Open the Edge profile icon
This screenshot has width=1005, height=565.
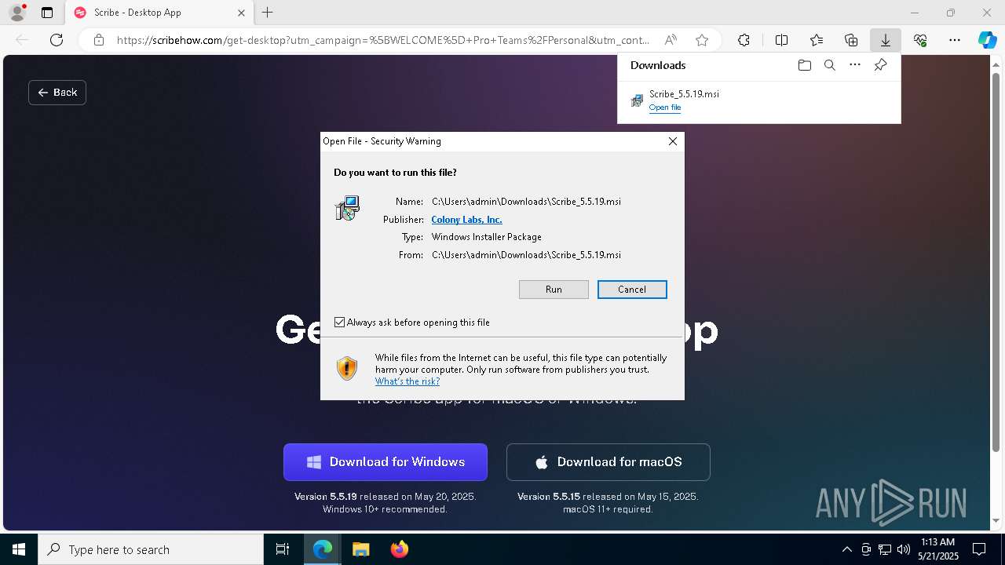coord(16,13)
